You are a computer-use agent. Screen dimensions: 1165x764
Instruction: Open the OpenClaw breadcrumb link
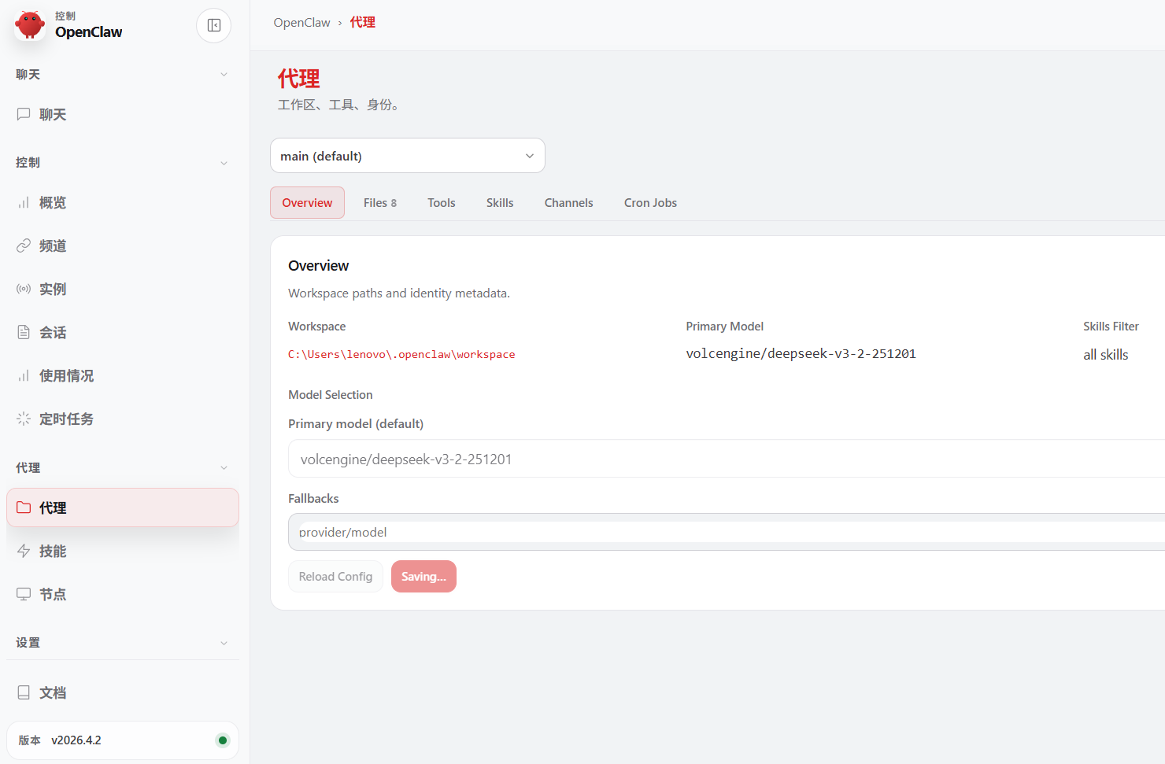tap(301, 22)
